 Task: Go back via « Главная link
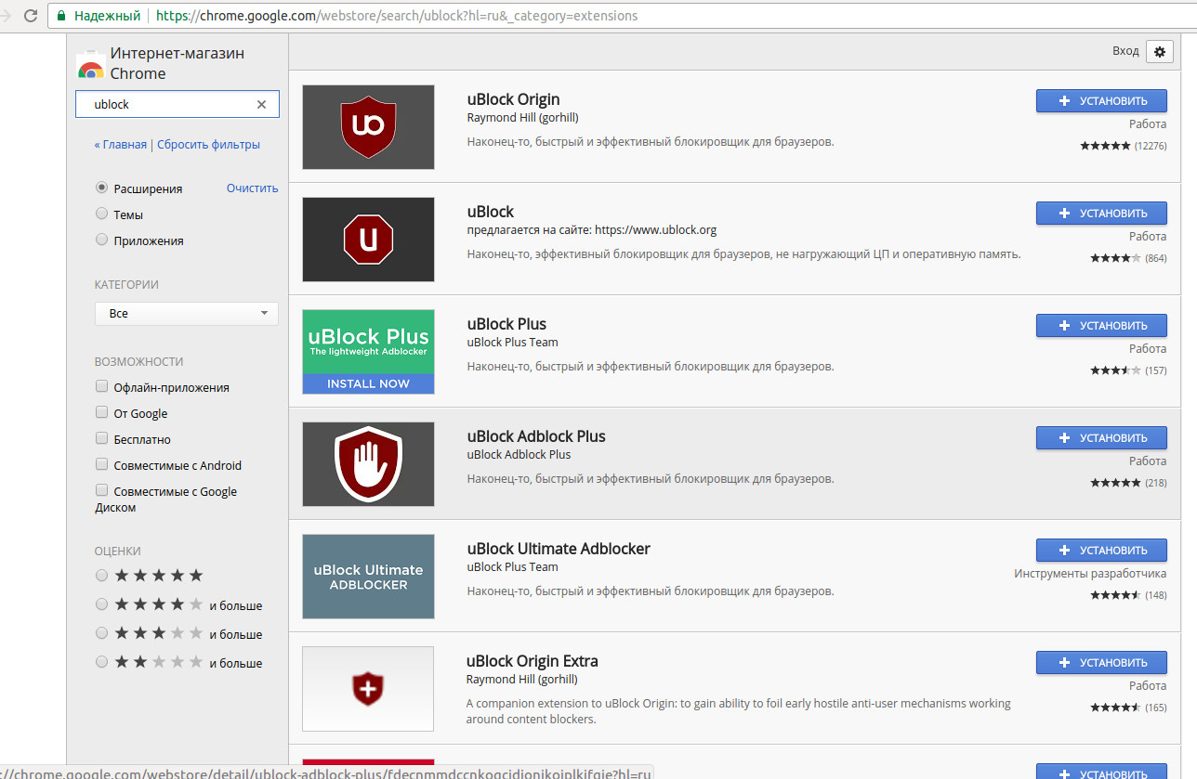121,145
